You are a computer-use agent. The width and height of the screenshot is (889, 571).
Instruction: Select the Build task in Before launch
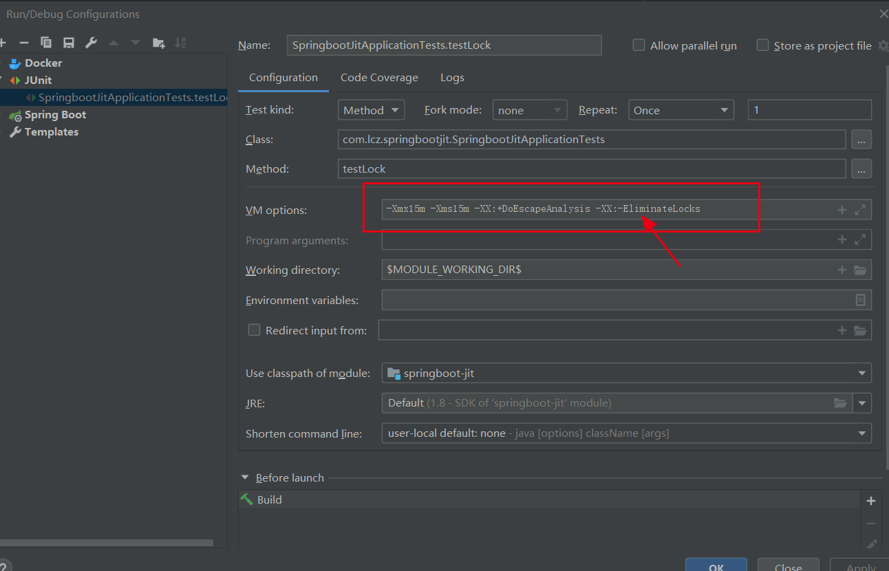pos(549,499)
